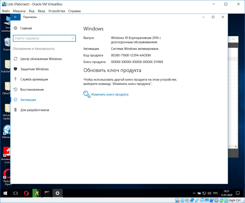This screenshot has width=245, height=203.
Task: Close the Параметры settings window
Action: pos(223,17)
